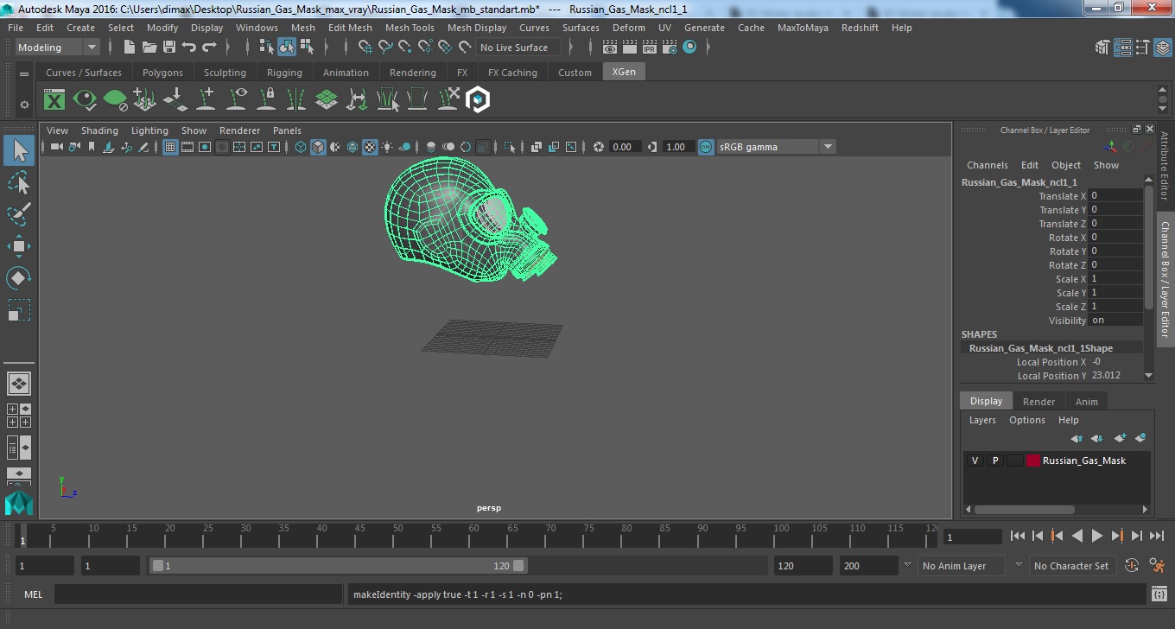This screenshot has width=1175, height=629.
Task: Toggle smooth shade cube icon in viewport toolbar
Action: (318, 147)
